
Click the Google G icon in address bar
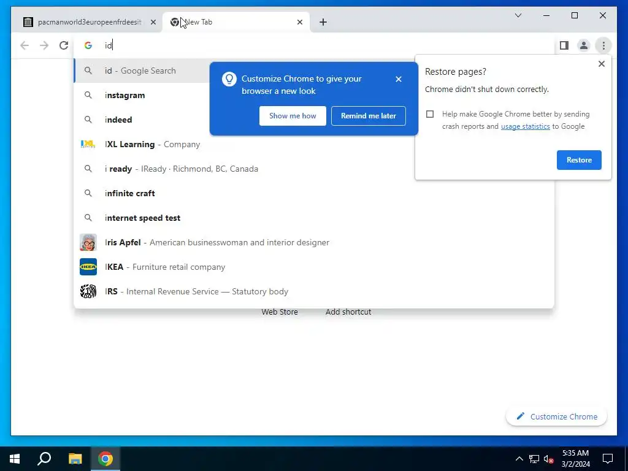(88, 45)
